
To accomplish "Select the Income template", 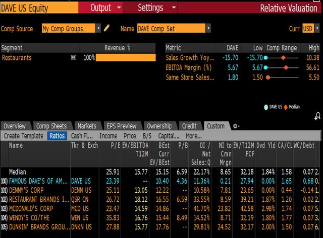I will (x=108, y=136).
